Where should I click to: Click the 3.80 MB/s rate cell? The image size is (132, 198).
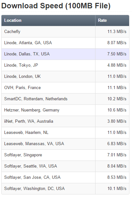(112, 121)
